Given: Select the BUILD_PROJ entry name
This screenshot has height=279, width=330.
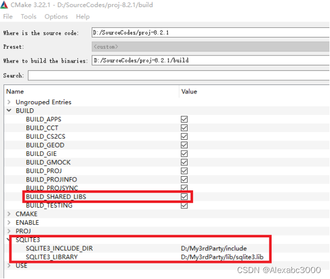Looking at the screenshot, I should [x=43, y=171].
